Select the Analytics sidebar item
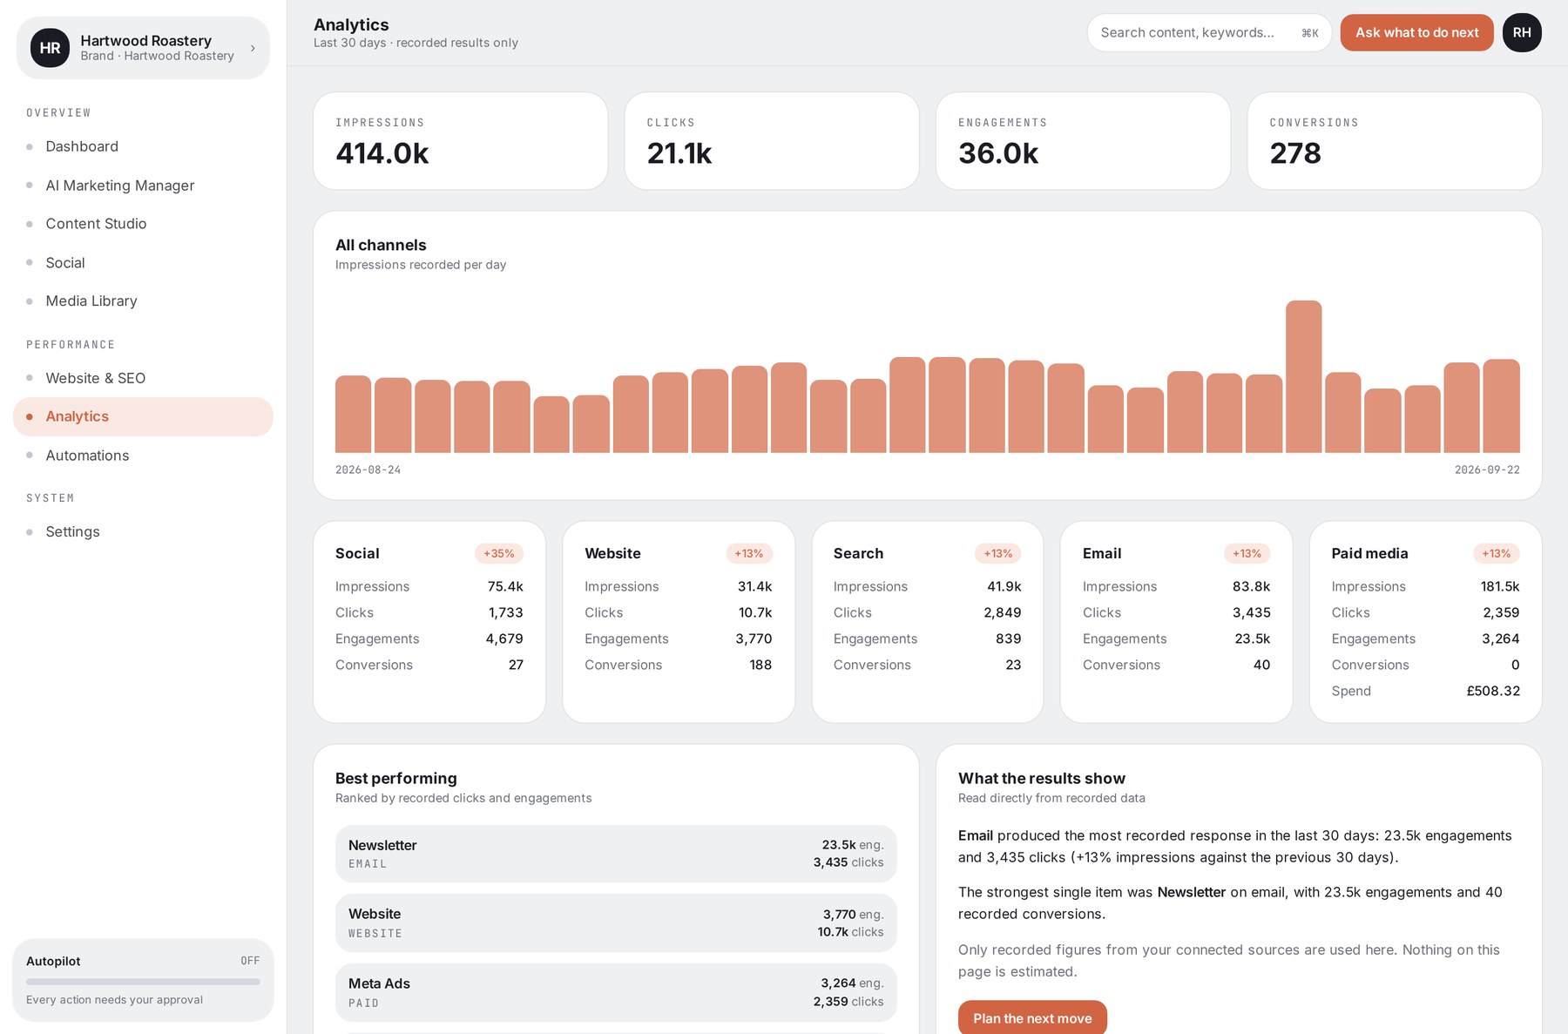This screenshot has width=1568, height=1034. (x=143, y=416)
